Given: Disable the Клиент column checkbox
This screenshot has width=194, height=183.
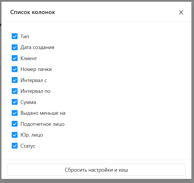Looking at the screenshot, I should (x=15, y=58).
